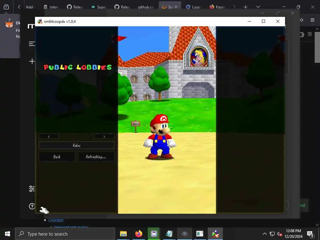Switch to the Add- browser tab
The height and width of the screenshot is (240, 320).
point(30,7)
